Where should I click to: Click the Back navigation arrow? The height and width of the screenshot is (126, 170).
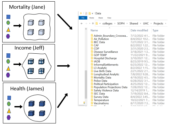tap(82, 23)
